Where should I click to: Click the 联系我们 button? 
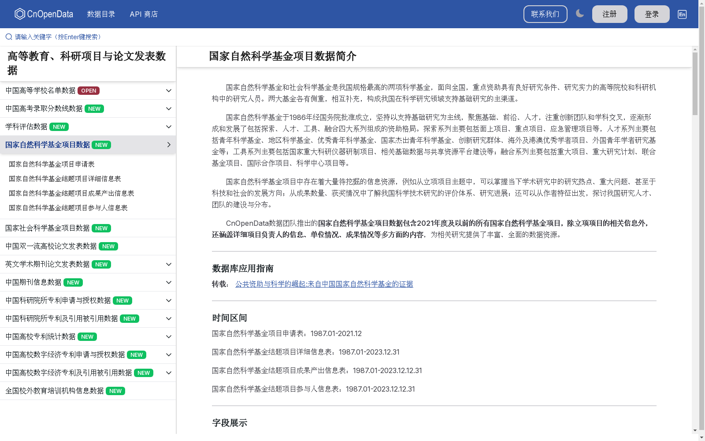tap(545, 14)
